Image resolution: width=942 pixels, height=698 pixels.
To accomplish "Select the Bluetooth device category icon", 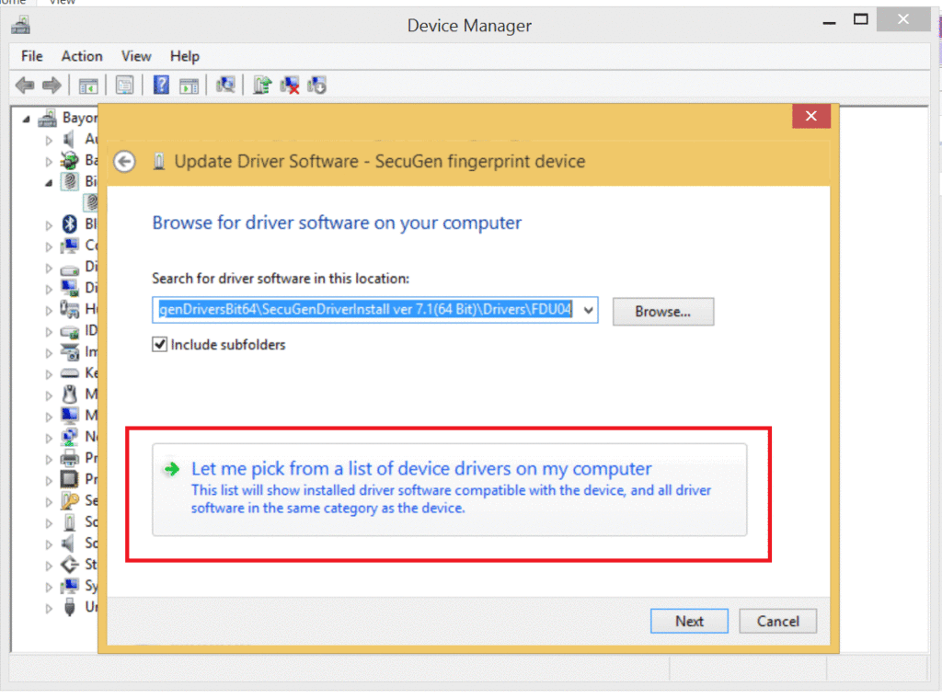I will 69,224.
